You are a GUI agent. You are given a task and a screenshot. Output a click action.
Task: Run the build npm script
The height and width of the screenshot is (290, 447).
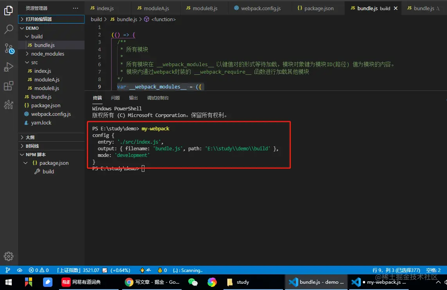point(51,171)
